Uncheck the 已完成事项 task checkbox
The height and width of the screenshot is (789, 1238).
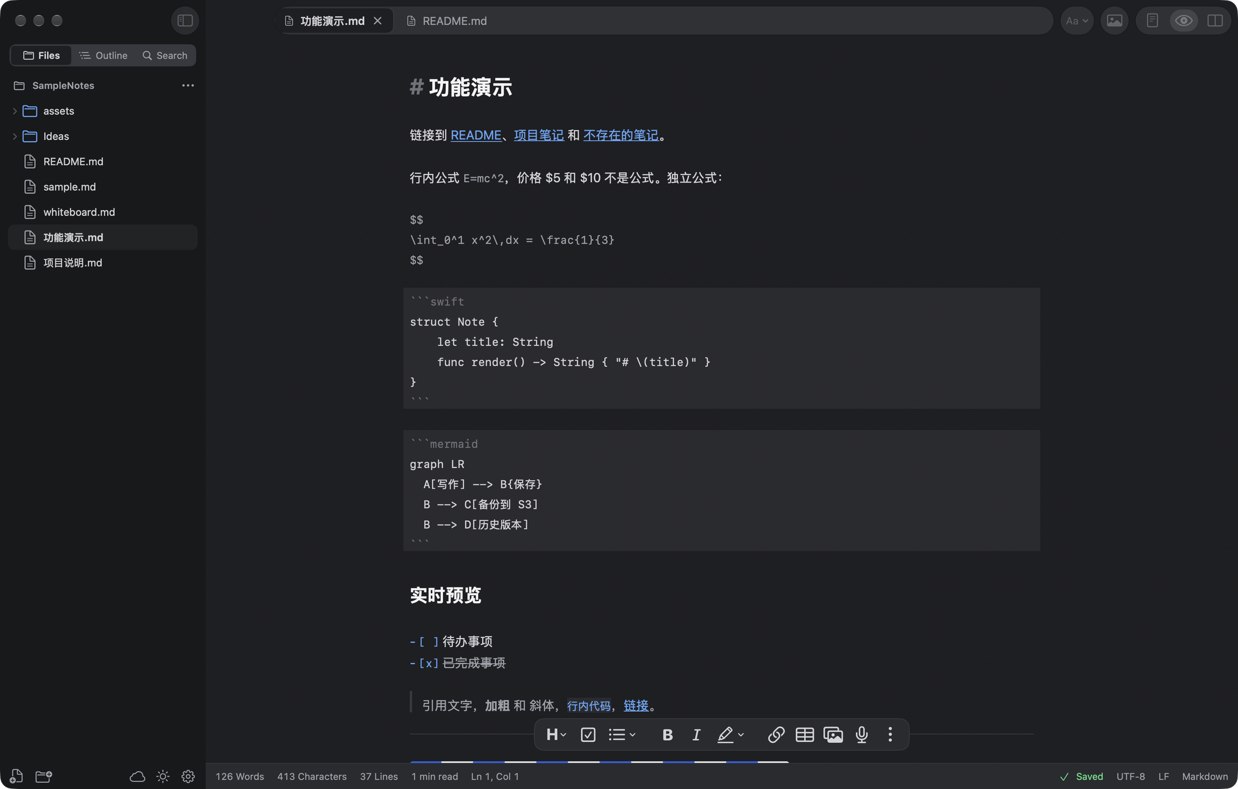429,663
